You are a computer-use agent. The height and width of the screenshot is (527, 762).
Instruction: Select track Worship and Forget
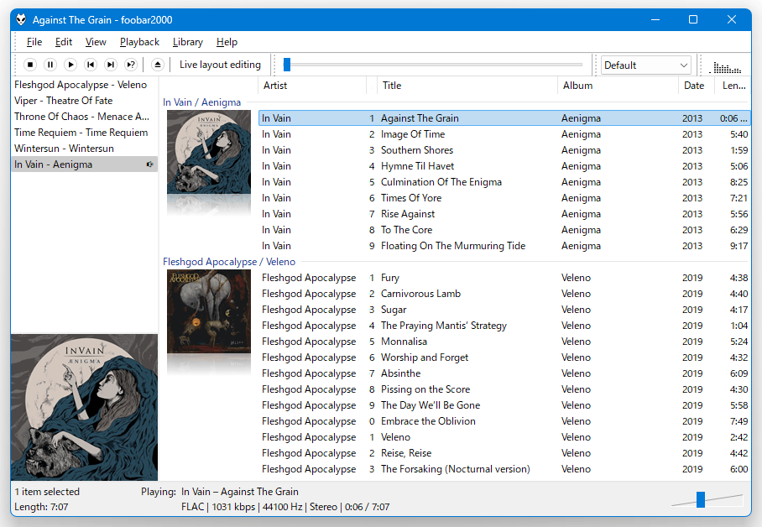[504, 357]
